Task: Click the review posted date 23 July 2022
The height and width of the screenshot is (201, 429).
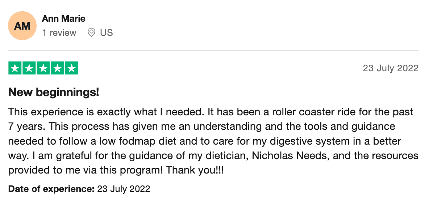Action: pyautogui.click(x=391, y=68)
